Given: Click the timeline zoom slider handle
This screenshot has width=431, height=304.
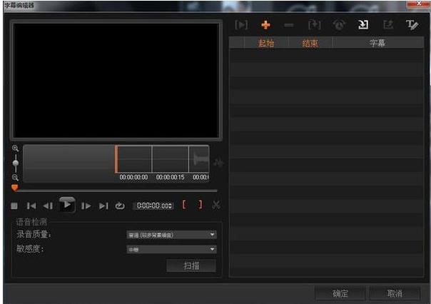Looking at the screenshot, I should click(x=16, y=163).
